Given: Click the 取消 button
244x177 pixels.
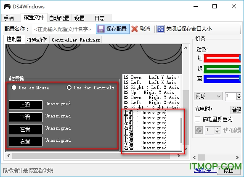Looking at the screenshot, I should coord(141,29).
